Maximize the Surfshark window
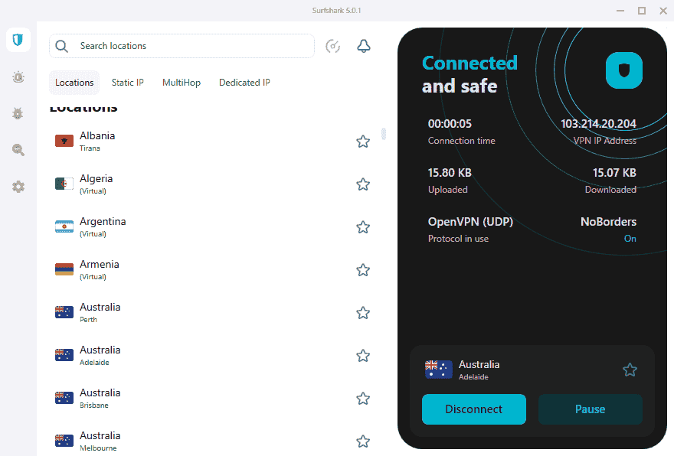674x456 pixels. [x=642, y=11]
